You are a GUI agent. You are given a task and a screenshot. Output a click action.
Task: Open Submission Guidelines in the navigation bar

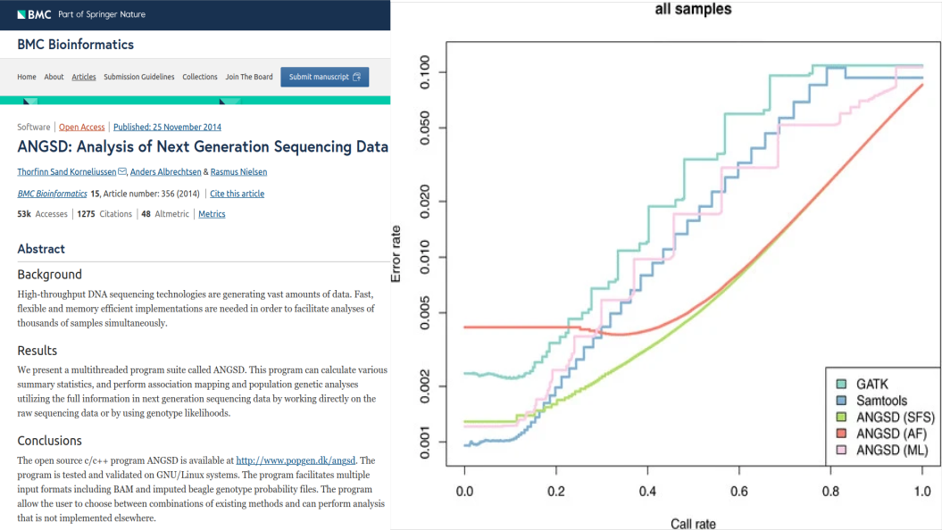(139, 77)
